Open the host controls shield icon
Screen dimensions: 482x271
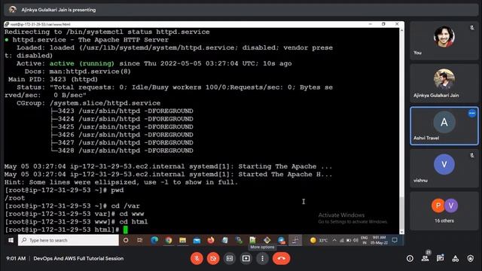[x=470, y=258]
